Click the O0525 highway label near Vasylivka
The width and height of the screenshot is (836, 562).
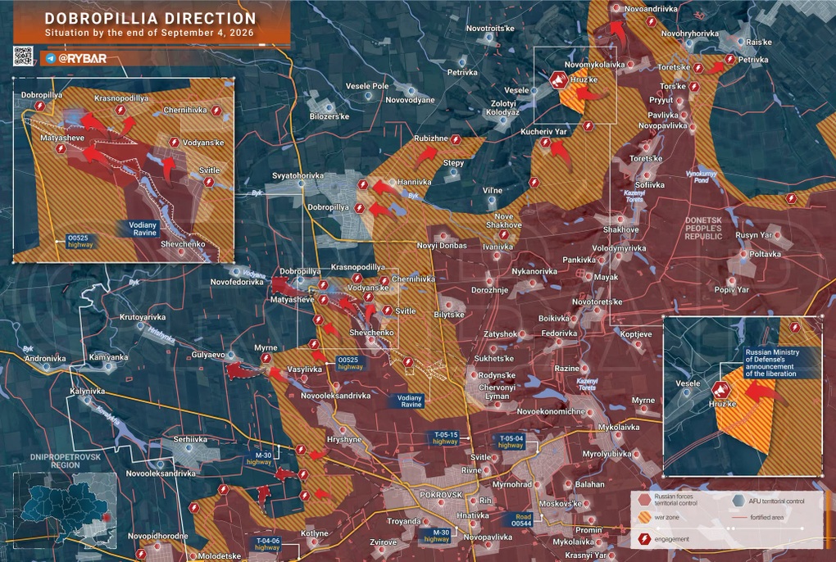[350, 363]
